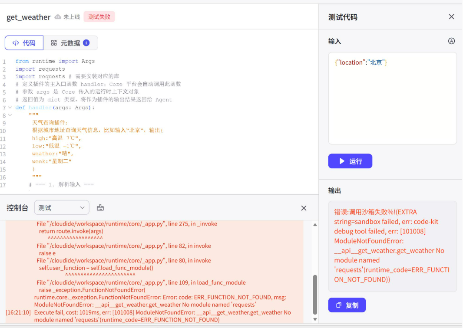Collapse the handler function at line 7
Image resolution: width=463 pixels, height=328 pixels.
(x=10, y=107)
